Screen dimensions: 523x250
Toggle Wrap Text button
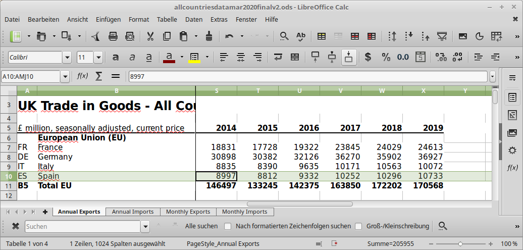(x=278, y=57)
